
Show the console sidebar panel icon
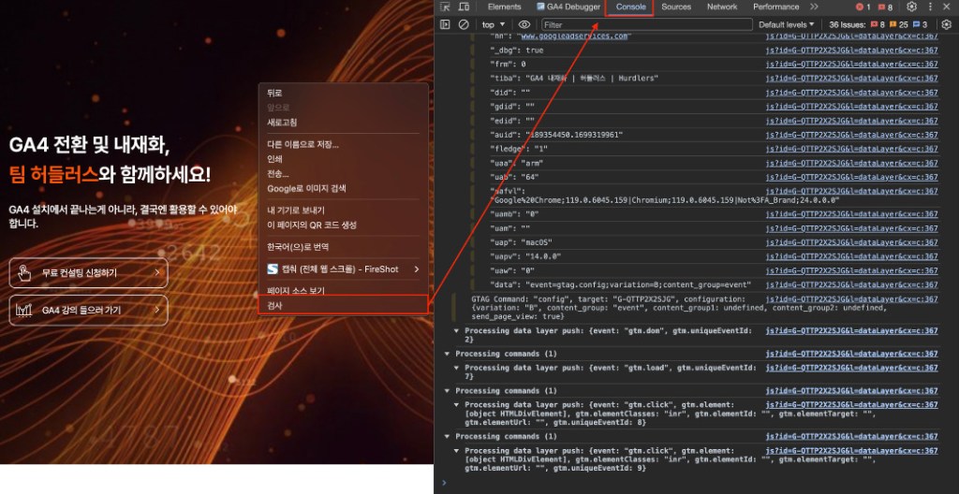(x=445, y=24)
